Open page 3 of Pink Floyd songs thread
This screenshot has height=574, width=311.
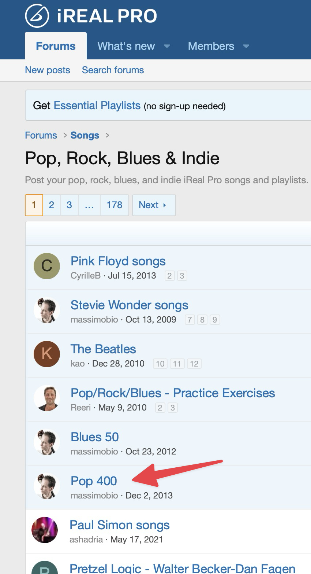tap(182, 276)
